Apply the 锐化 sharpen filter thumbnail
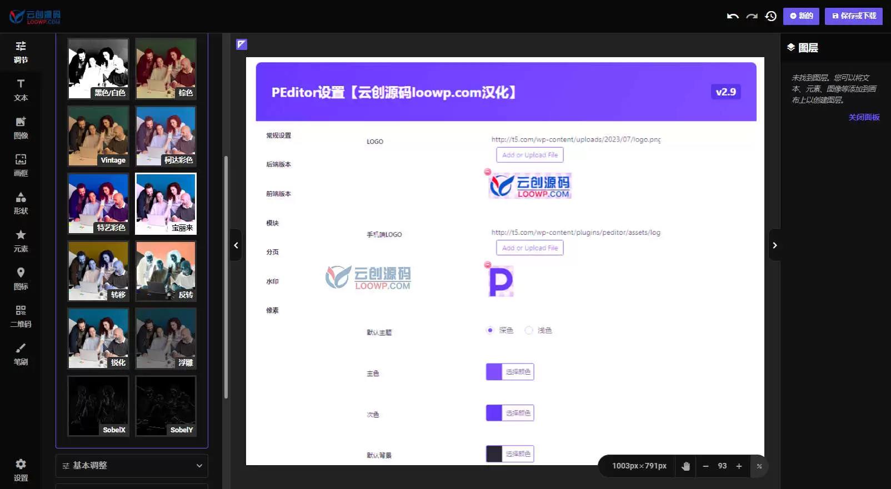 98,339
